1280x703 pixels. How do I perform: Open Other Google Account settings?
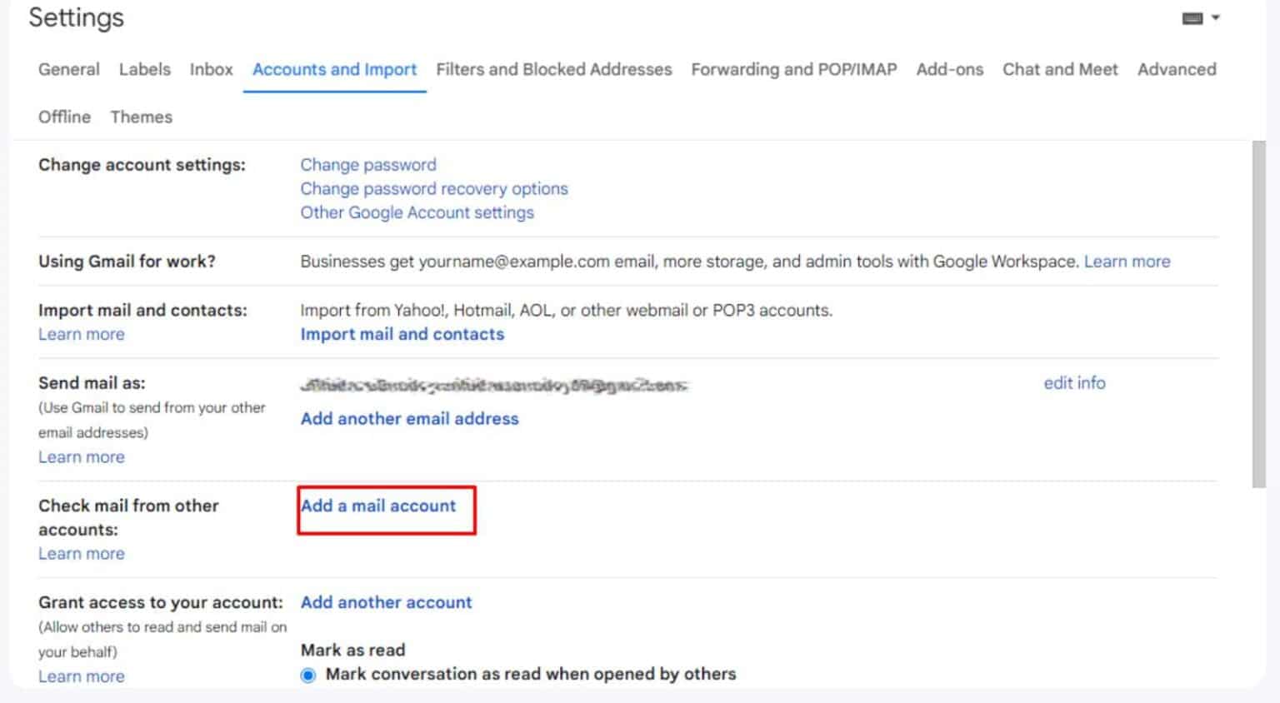pyautogui.click(x=417, y=212)
